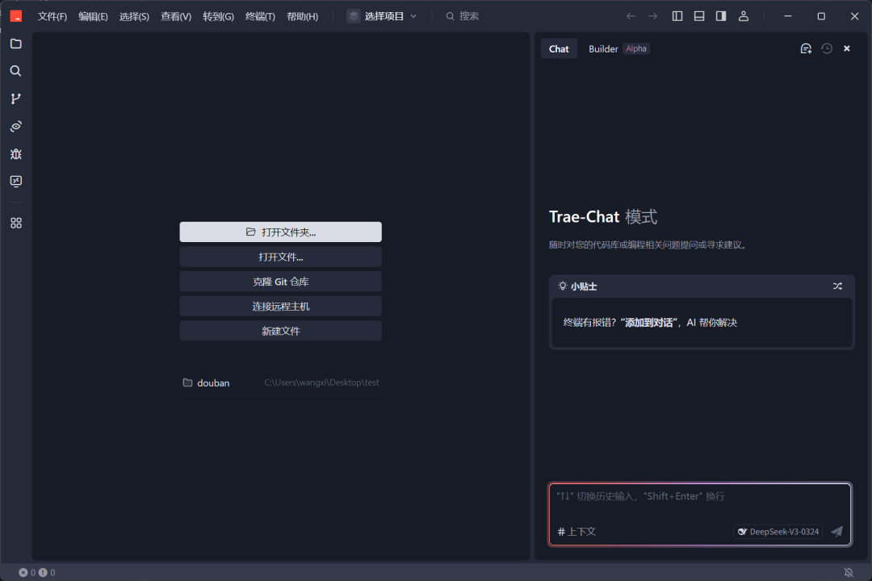
Task: Click the # 上下文 context button
Action: point(576,532)
